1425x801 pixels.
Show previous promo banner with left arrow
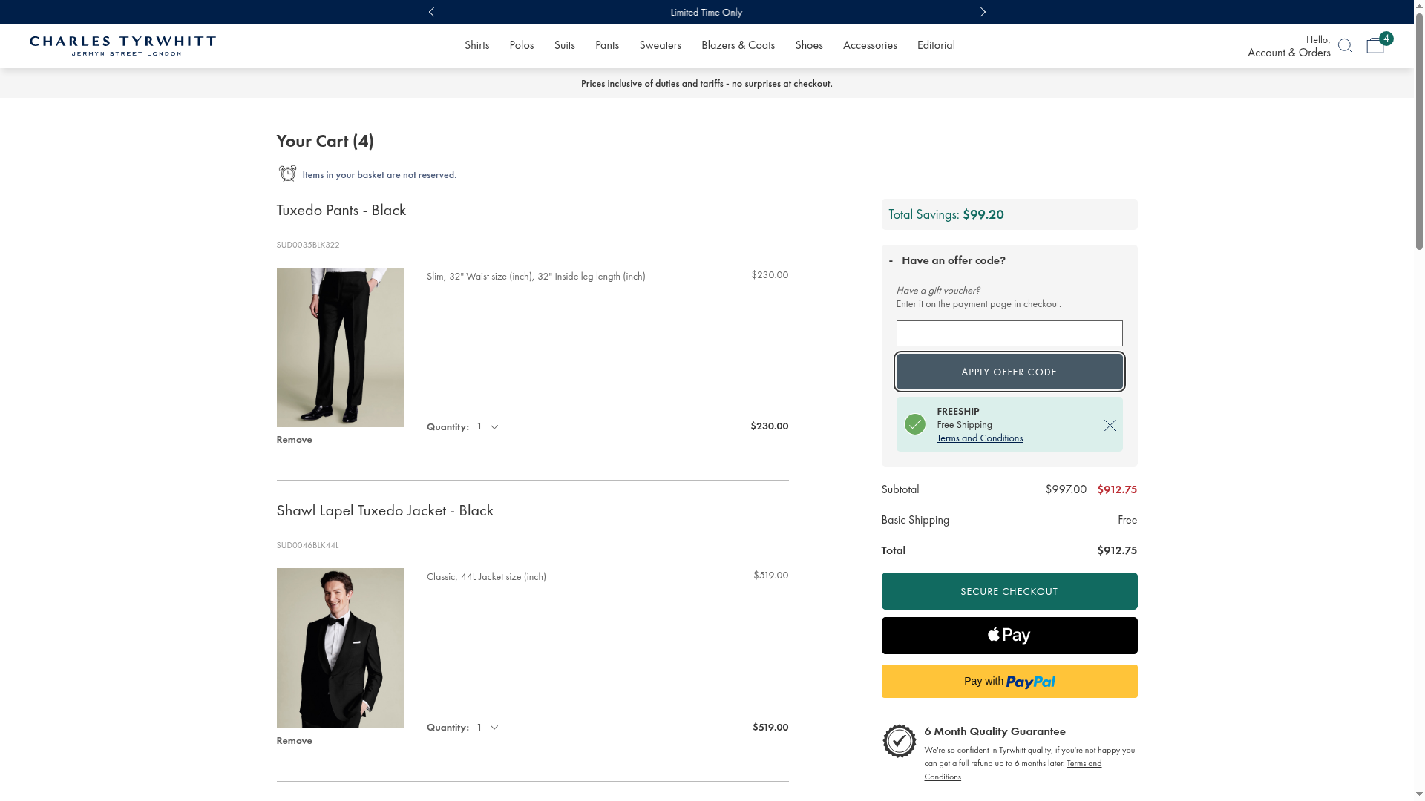pyautogui.click(x=431, y=12)
